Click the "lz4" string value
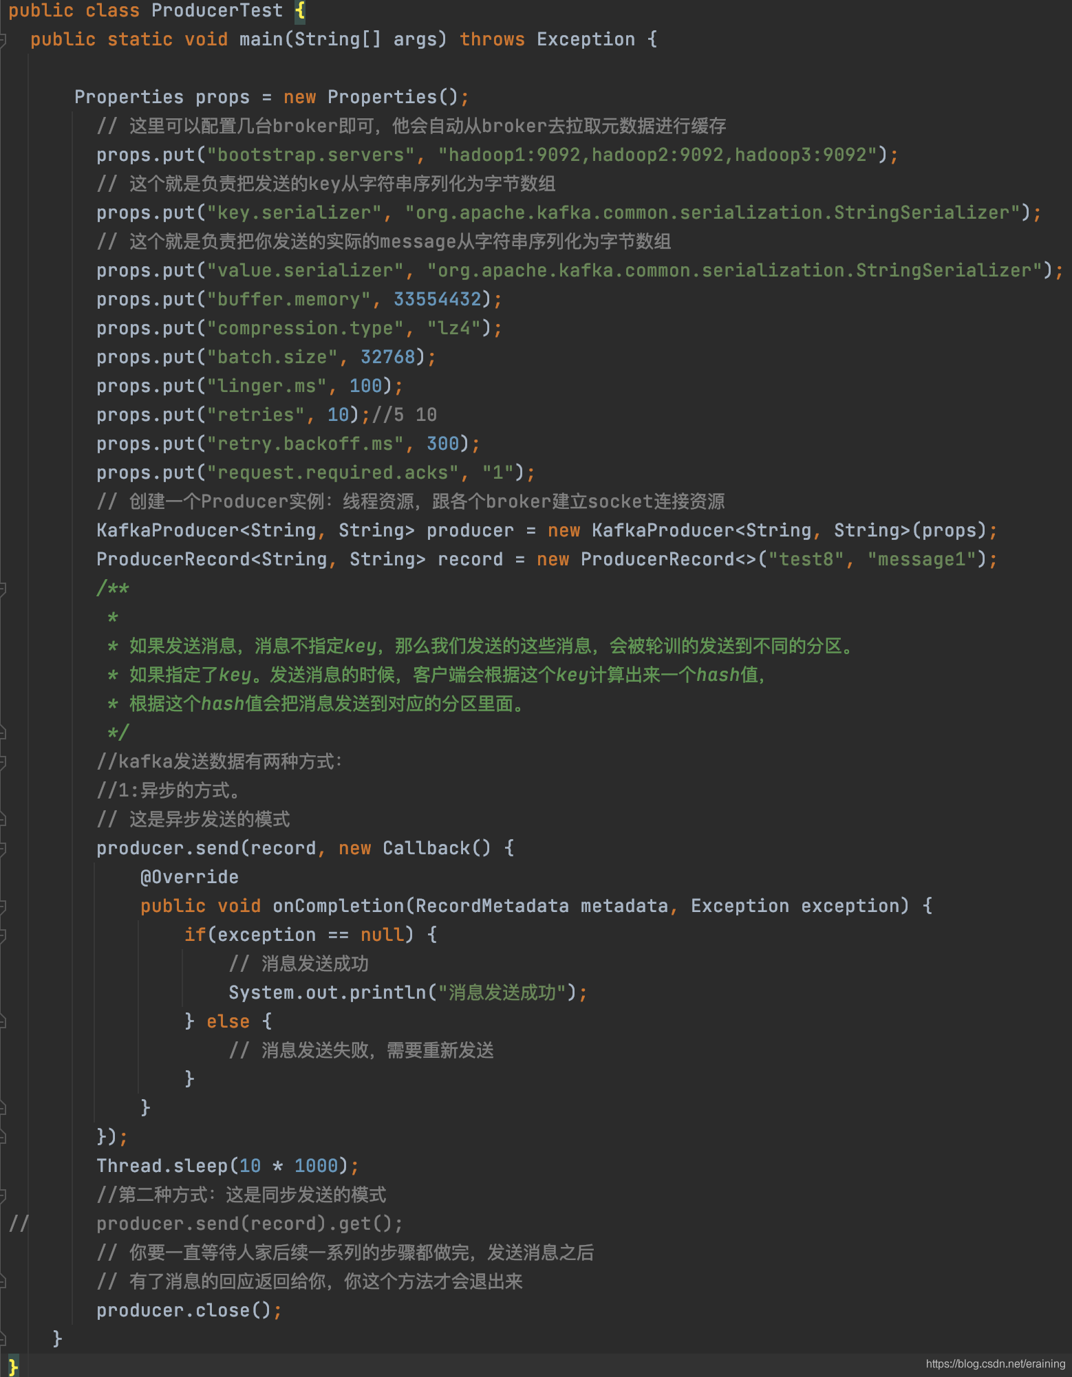 [454, 328]
